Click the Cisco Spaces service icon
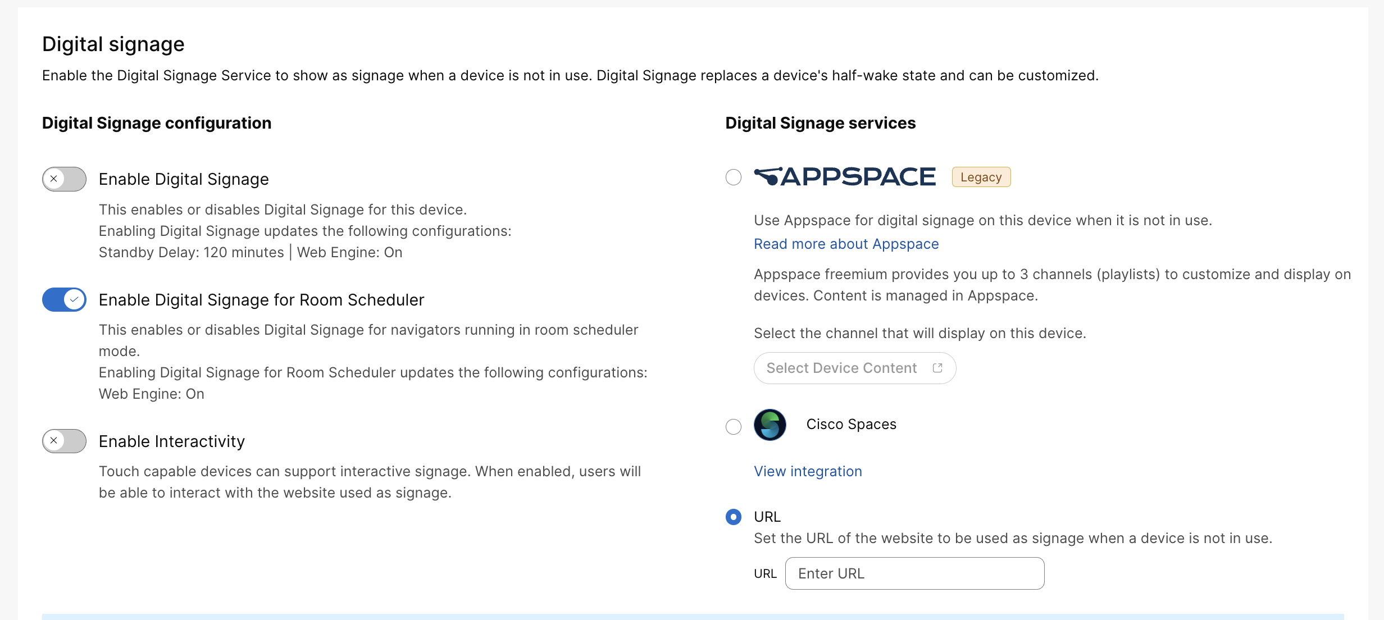 770,425
